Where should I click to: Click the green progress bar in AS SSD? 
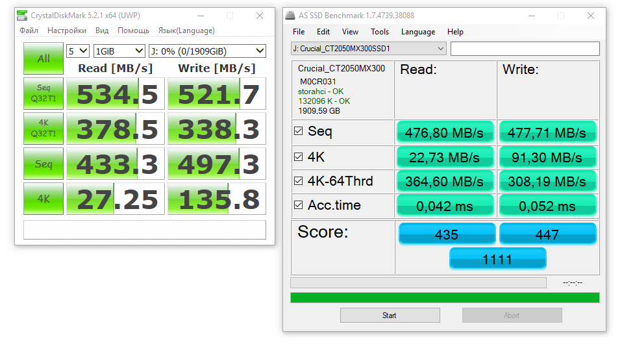[x=445, y=297]
